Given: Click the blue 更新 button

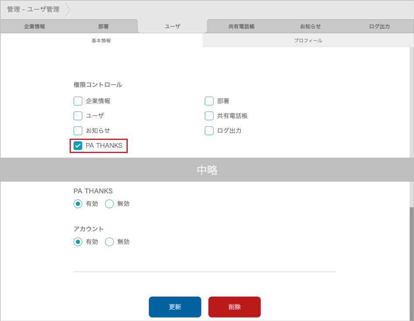Looking at the screenshot, I should point(175,307).
